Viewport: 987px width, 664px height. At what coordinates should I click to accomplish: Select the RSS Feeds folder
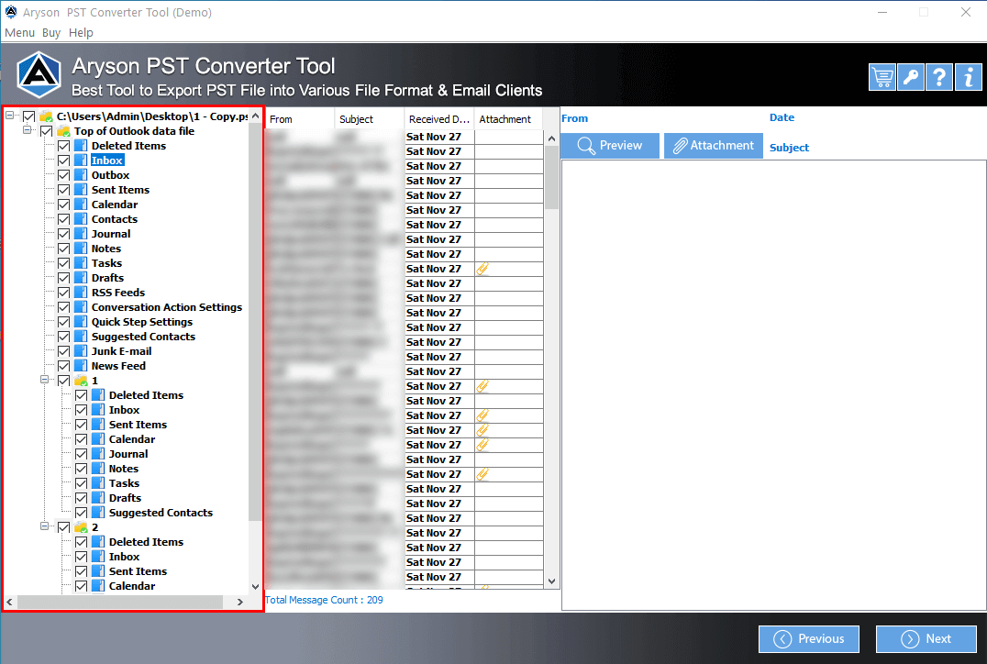pyautogui.click(x=118, y=292)
